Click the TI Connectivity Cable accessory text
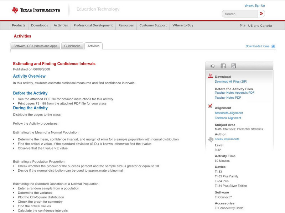Image resolution: width=285 pixels, height=213 pixels. [x=229, y=208]
